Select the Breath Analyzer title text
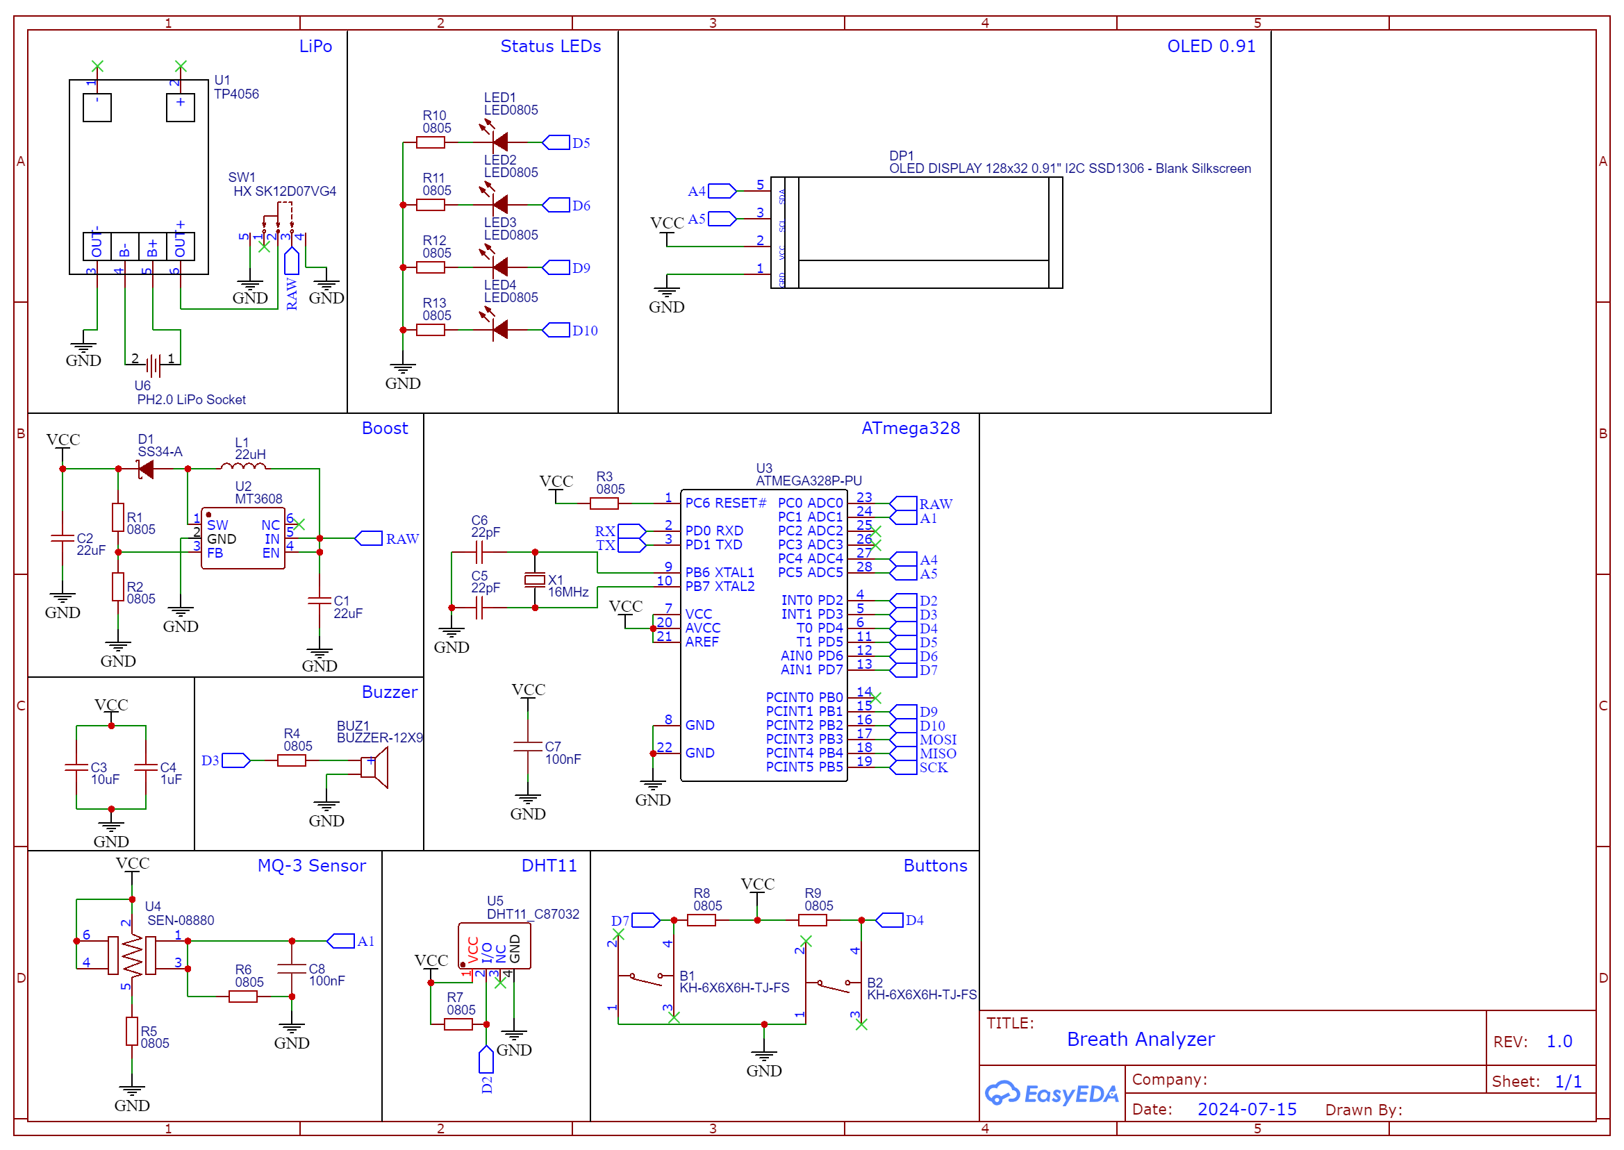The width and height of the screenshot is (1624, 1150). [1140, 1039]
